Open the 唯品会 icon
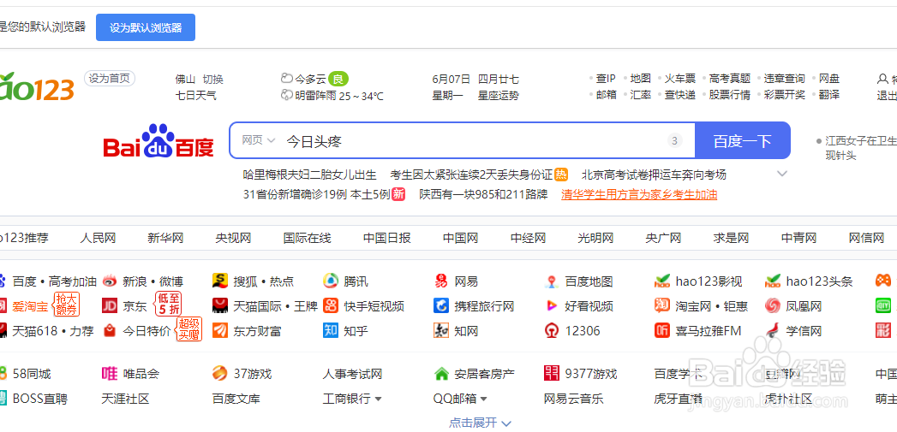 tap(110, 374)
